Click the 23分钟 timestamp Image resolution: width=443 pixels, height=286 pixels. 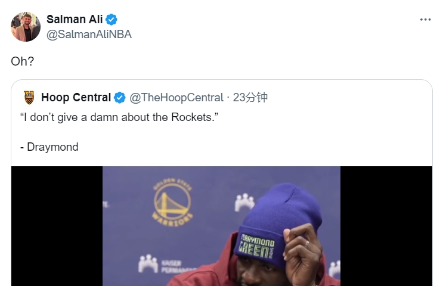(x=250, y=97)
